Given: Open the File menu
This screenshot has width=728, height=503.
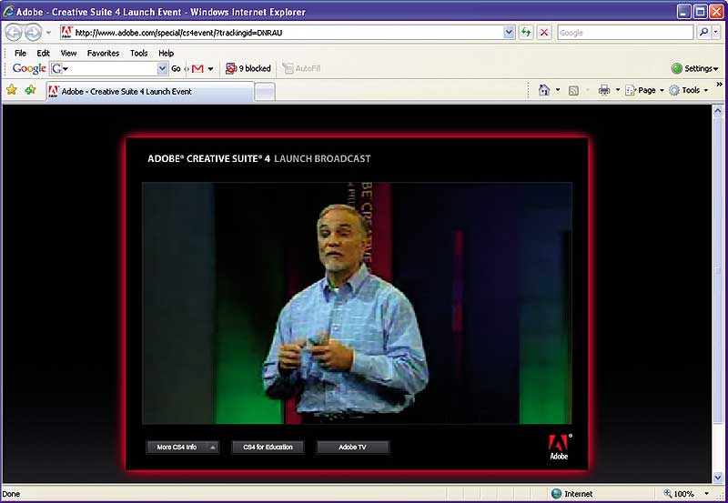Looking at the screenshot, I should pos(20,53).
